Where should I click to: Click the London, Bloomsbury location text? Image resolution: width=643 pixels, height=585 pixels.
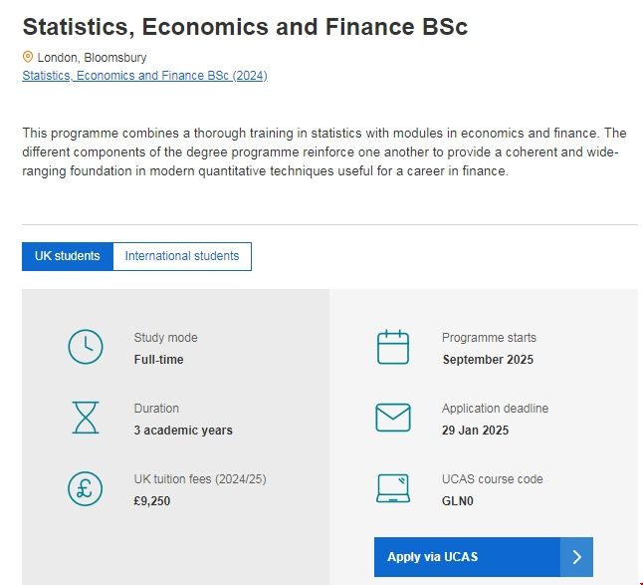92,58
